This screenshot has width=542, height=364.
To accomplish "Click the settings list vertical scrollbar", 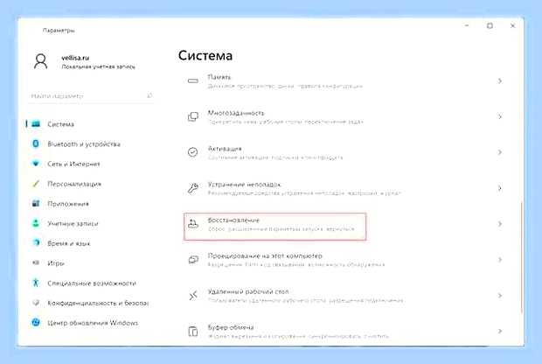I will tap(522, 258).
